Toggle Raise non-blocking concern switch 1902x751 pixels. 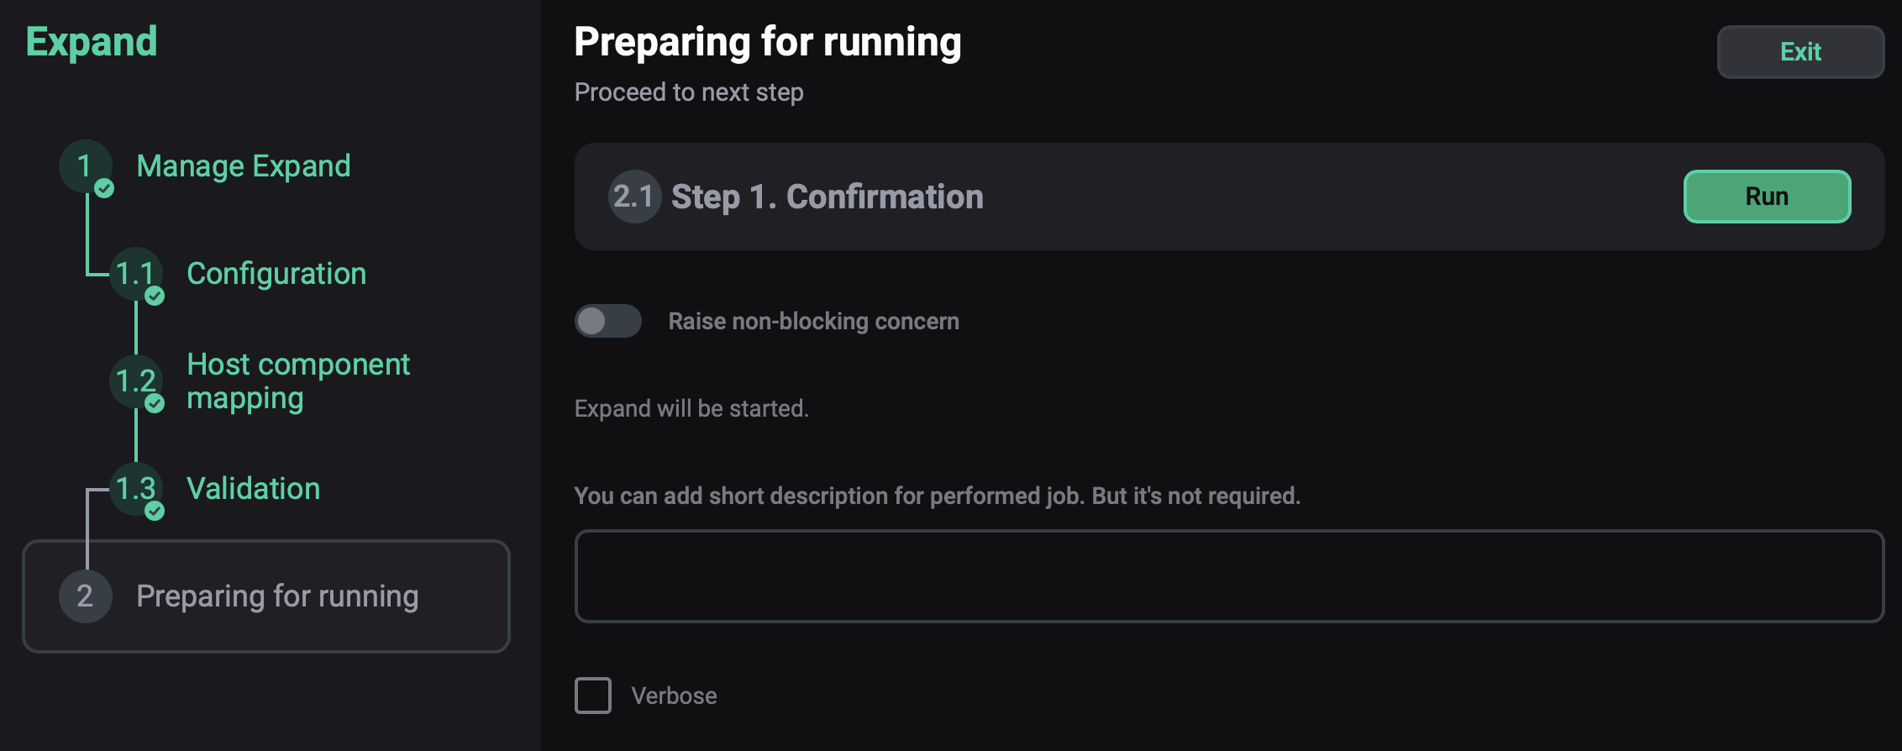pyautogui.click(x=607, y=321)
